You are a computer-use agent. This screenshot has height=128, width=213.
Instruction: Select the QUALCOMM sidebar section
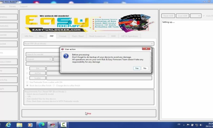click(8, 62)
